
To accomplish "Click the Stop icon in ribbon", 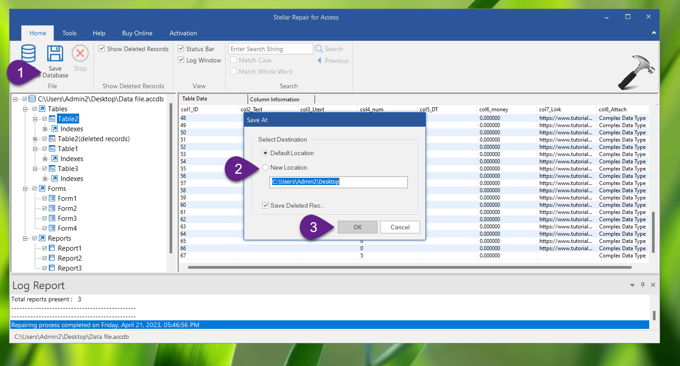I will (x=80, y=54).
